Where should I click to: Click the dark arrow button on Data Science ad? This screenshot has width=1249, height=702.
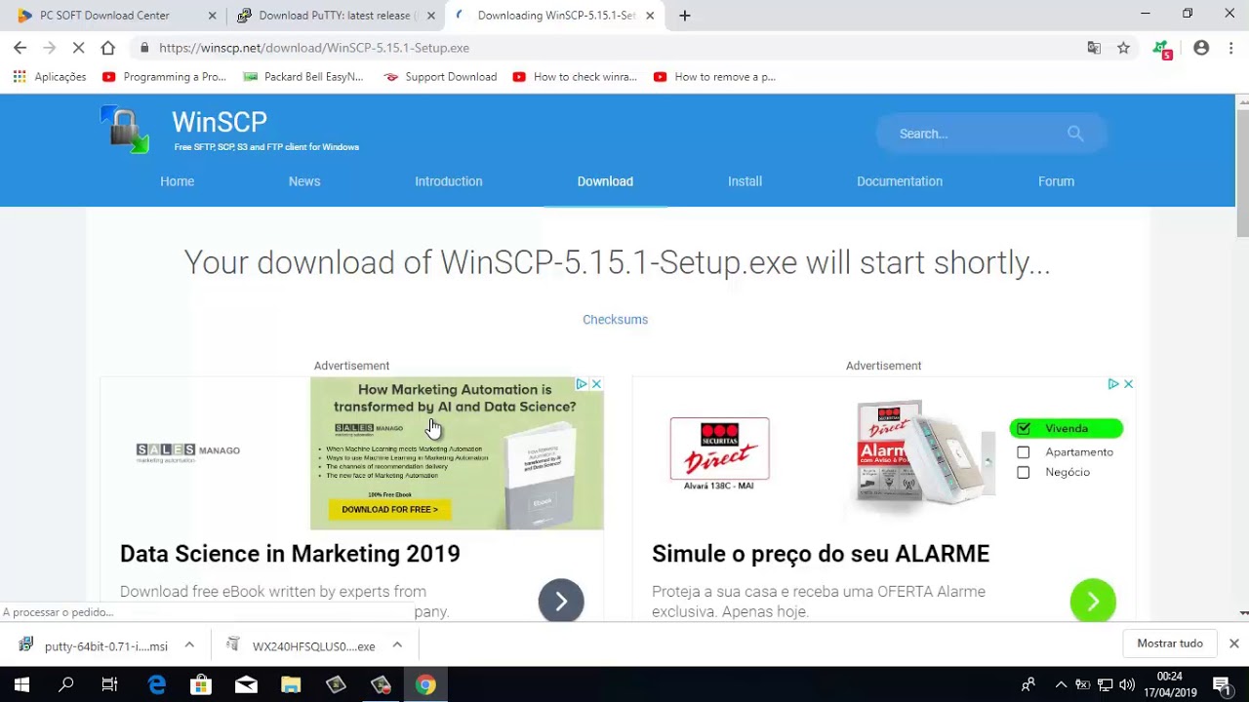pyautogui.click(x=561, y=602)
